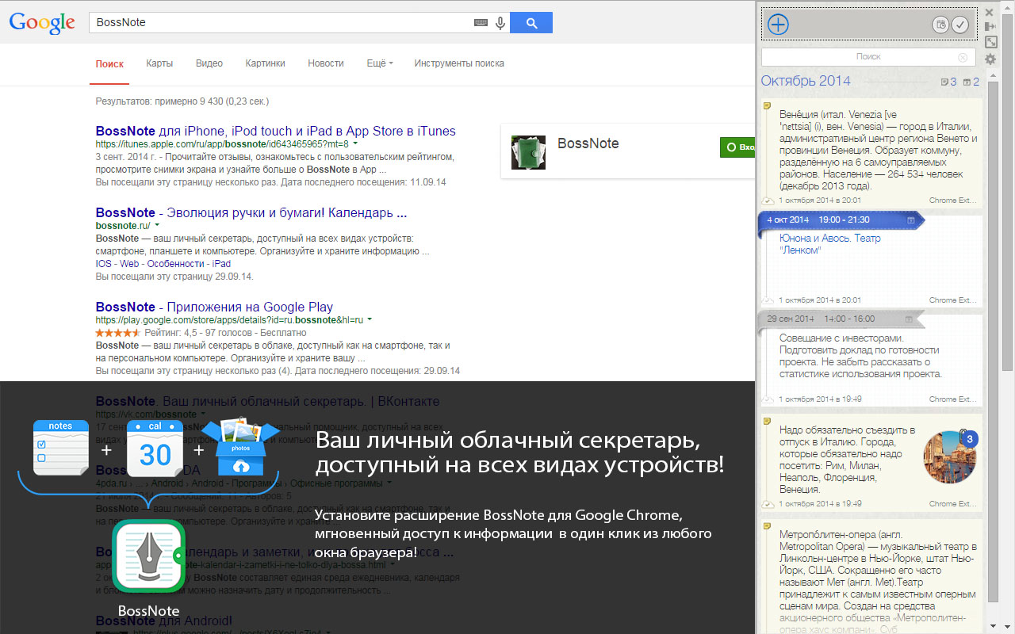Open BossNote Эволюция ручки и бумаги result
This screenshot has height=634, width=1015.
[251, 213]
